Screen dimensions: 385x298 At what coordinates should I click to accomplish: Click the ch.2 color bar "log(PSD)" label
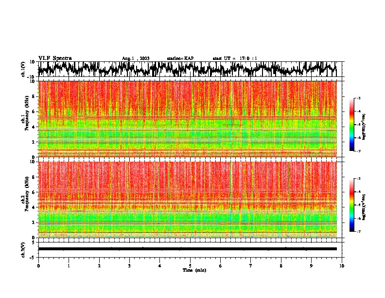364,207
